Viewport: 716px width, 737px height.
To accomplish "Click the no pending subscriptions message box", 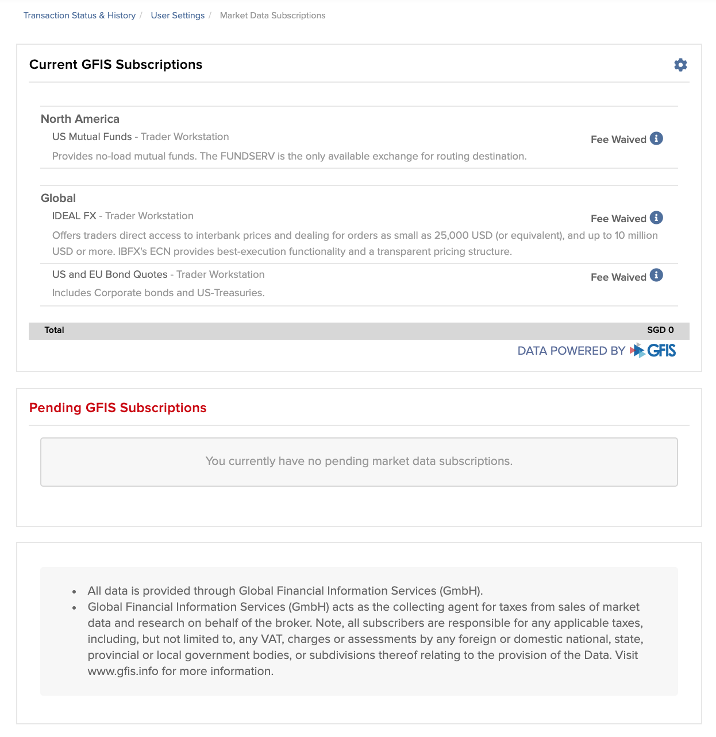I will coord(359,462).
